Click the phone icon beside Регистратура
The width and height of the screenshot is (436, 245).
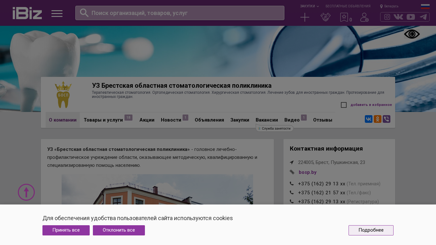[x=292, y=202]
